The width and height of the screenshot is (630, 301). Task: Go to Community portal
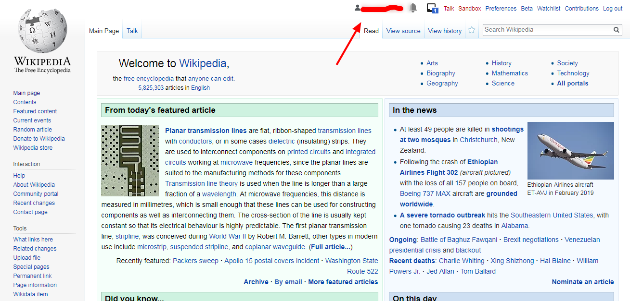click(x=36, y=194)
